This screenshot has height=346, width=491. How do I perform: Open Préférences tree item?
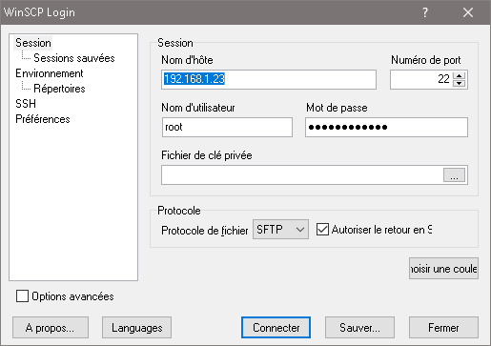tap(43, 119)
